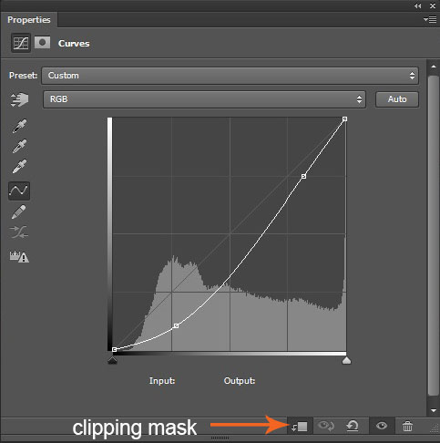Click the white point input slider

[346, 360]
